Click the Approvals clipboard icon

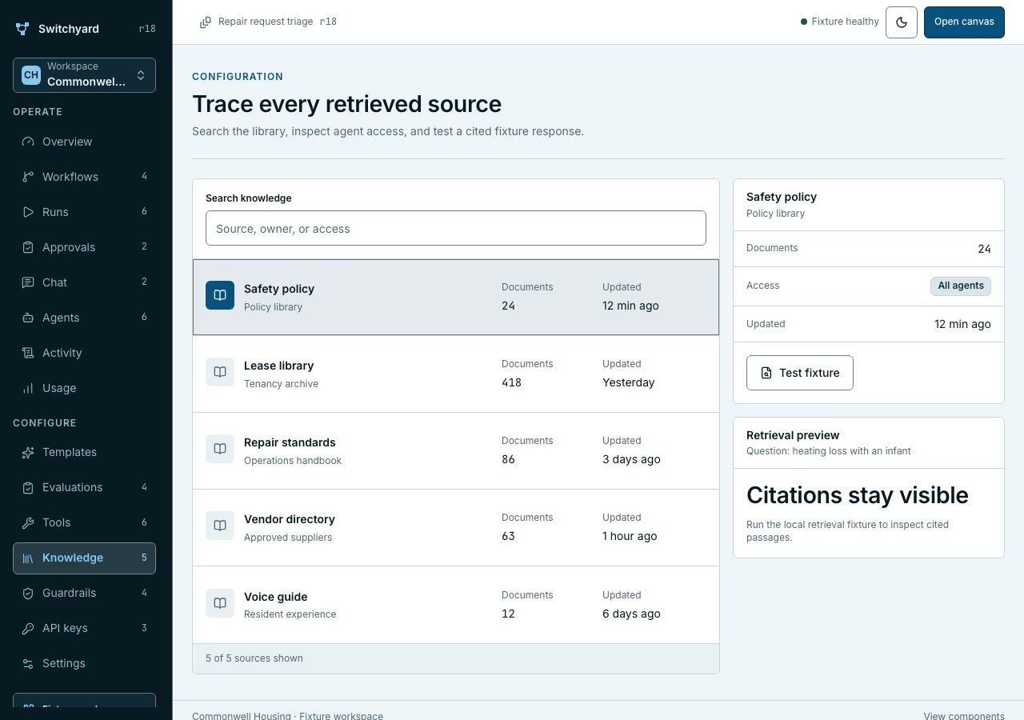[x=28, y=247]
